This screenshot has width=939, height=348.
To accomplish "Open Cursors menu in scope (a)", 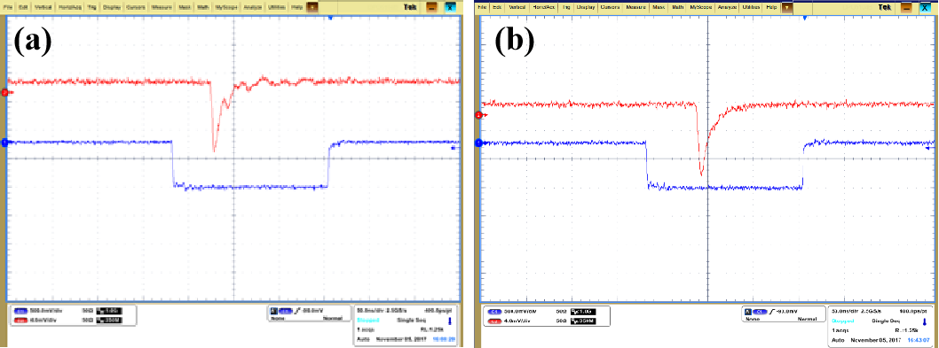I will pyautogui.click(x=135, y=7).
